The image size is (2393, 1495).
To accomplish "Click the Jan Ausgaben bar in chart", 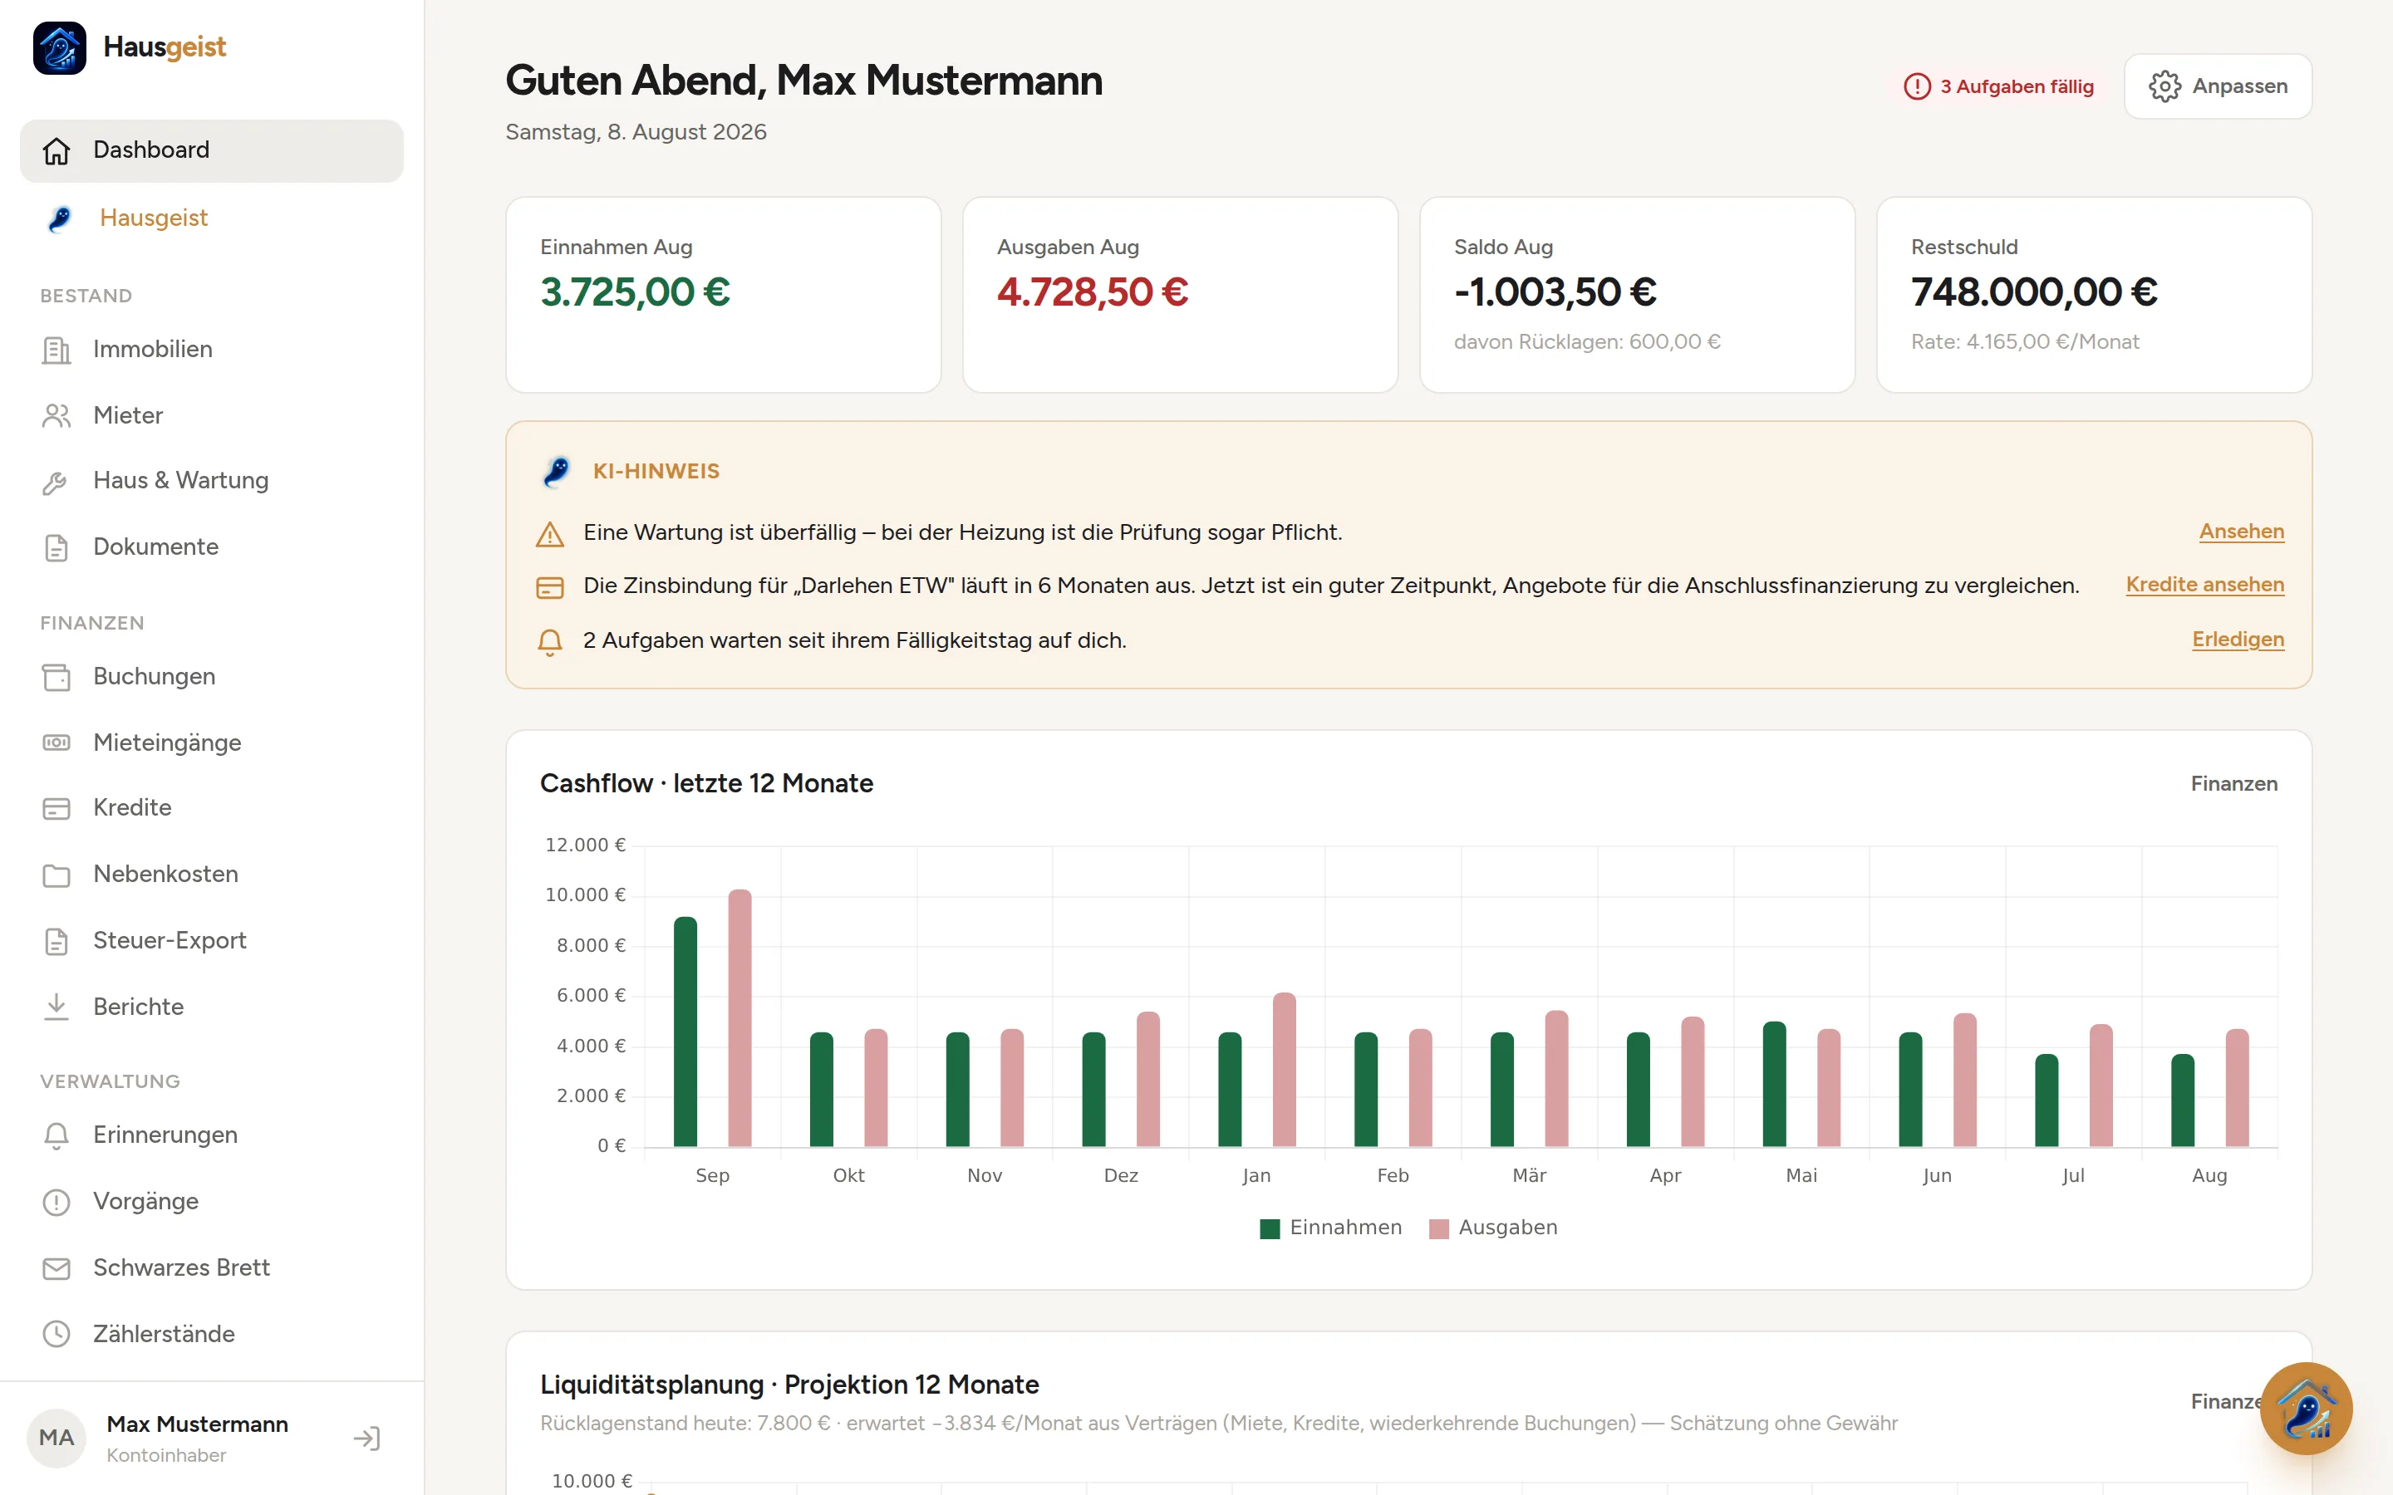I will pyautogui.click(x=1284, y=1070).
